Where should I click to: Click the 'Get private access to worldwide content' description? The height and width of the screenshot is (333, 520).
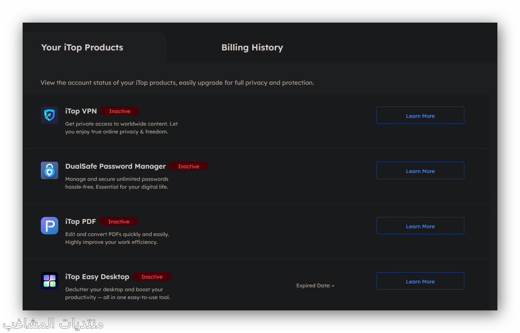121,128
